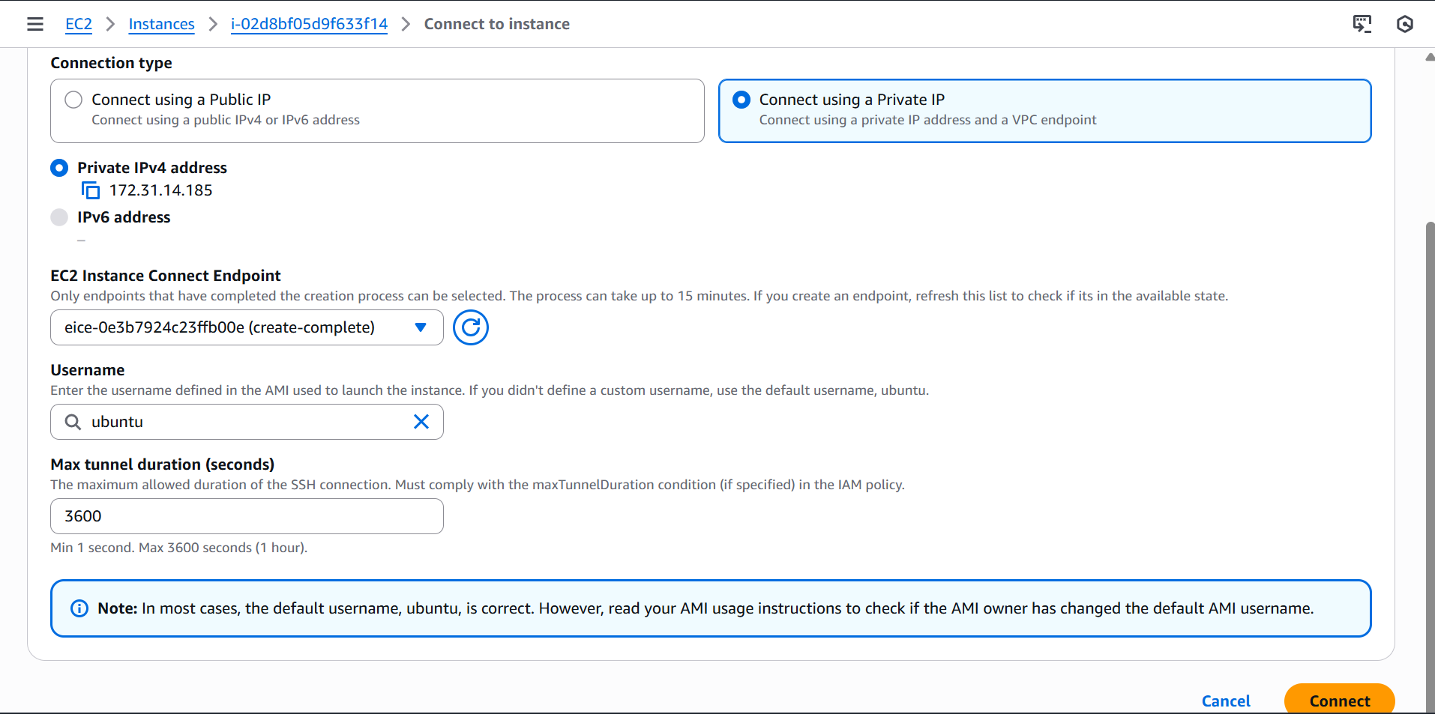Screen dimensions: 1435x714
Task: Open CloudShell from the top bar icon
Action: pos(1362,24)
